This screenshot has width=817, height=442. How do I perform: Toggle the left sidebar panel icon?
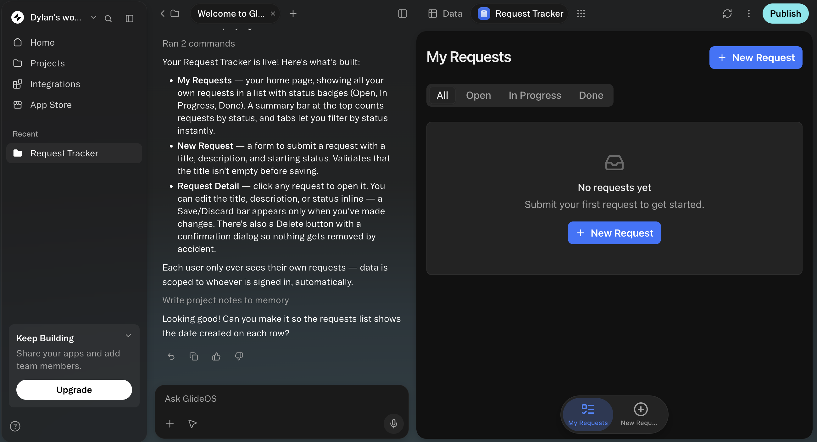pos(129,18)
